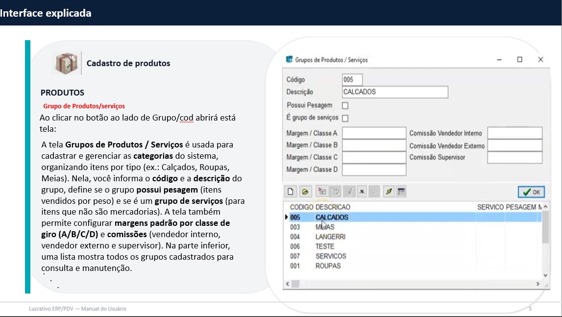Select the LANGERRI row in the list

click(330, 237)
